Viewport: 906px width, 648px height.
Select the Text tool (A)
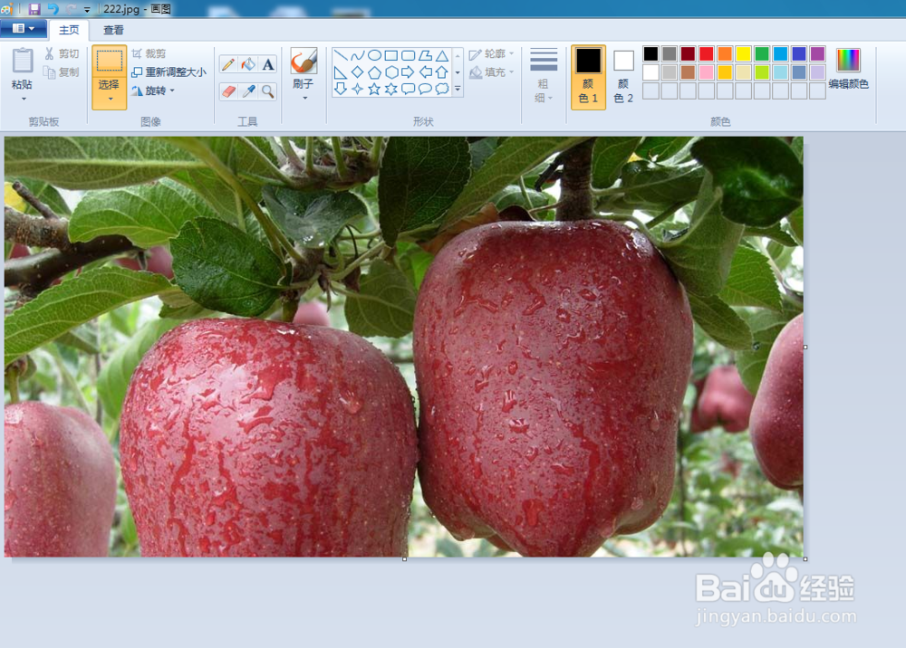(268, 64)
